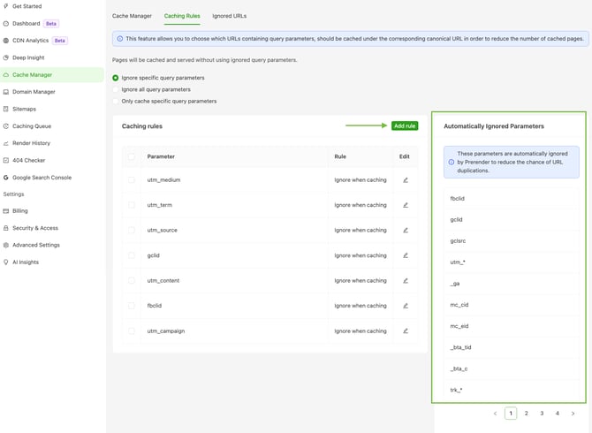Select Ignore all query parameters radio
This screenshot has height=433, width=592.
[x=116, y=89]
